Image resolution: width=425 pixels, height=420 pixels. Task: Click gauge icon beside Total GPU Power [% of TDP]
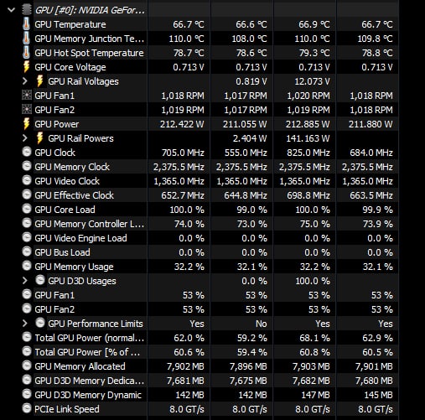[27, 351]
